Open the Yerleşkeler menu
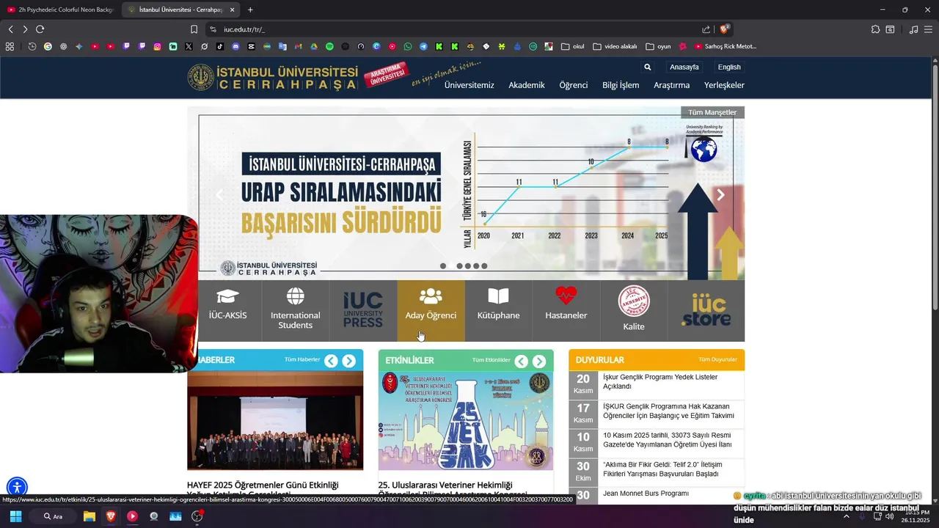Viewport: 939px width, 528px height. (724, 85)
